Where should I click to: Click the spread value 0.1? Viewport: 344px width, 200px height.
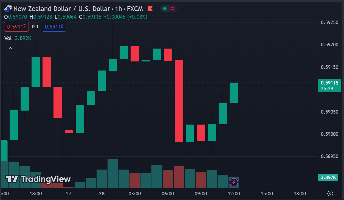(x=35, y=27)
